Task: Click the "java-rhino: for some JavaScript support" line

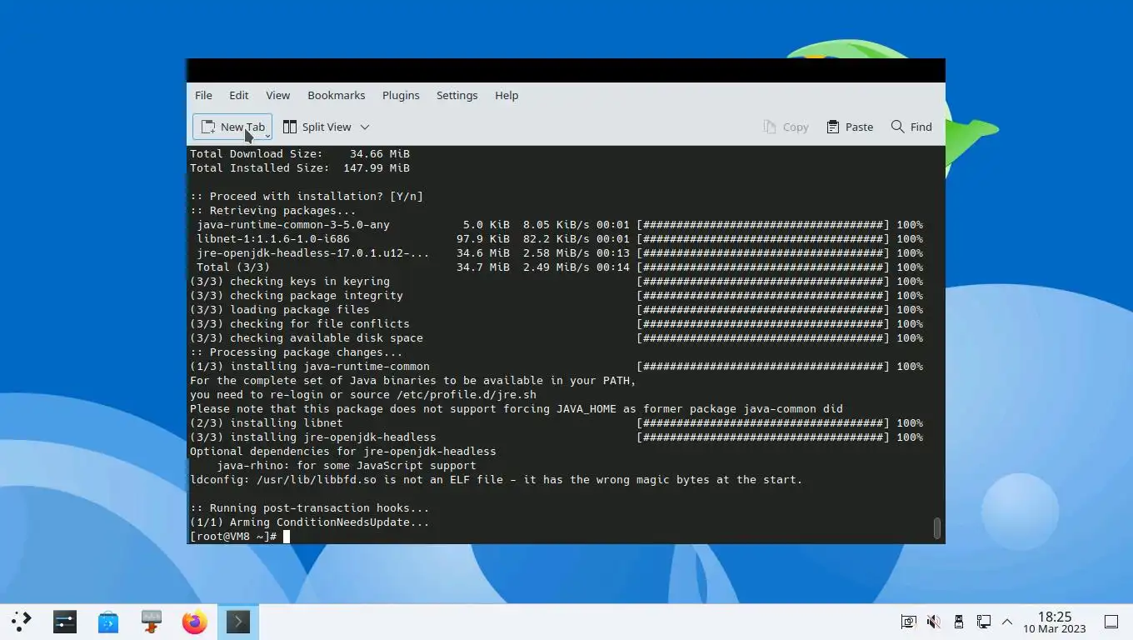Action: point(347,466)
